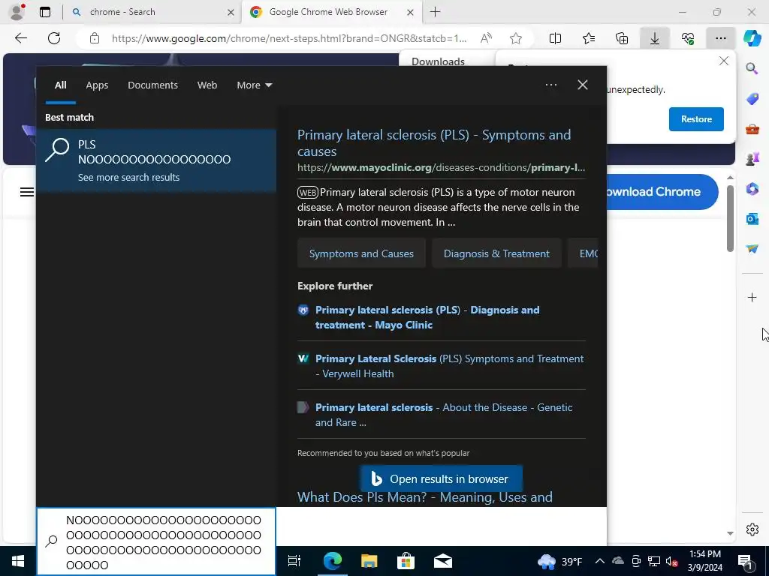Open the sidebar Microsoft 365 icon
This screenshot has height=576, width=769.
click(752, 188)
